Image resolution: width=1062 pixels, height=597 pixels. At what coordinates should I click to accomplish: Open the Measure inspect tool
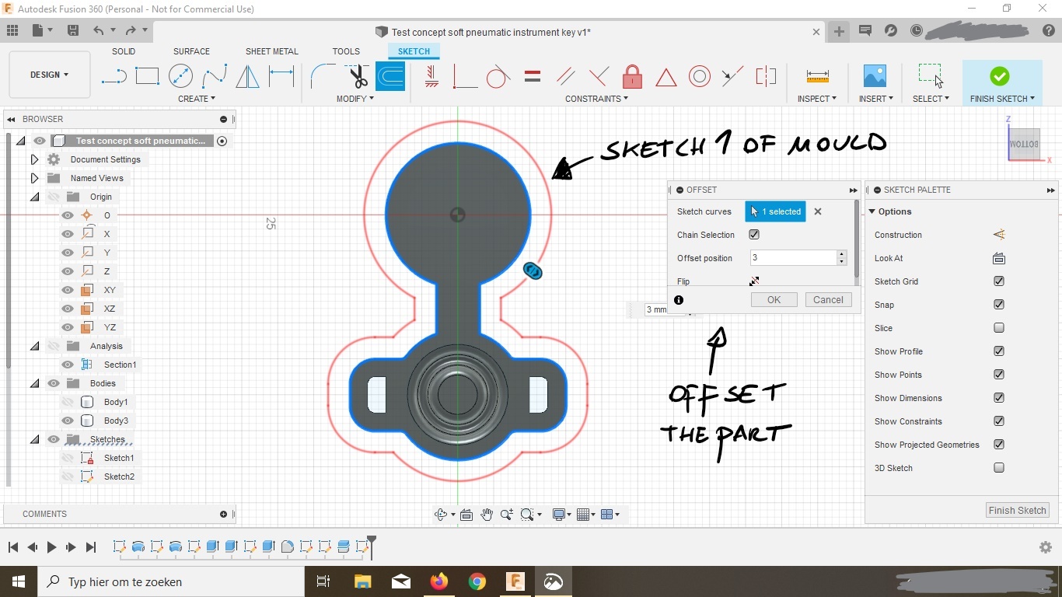coord(817,76)
